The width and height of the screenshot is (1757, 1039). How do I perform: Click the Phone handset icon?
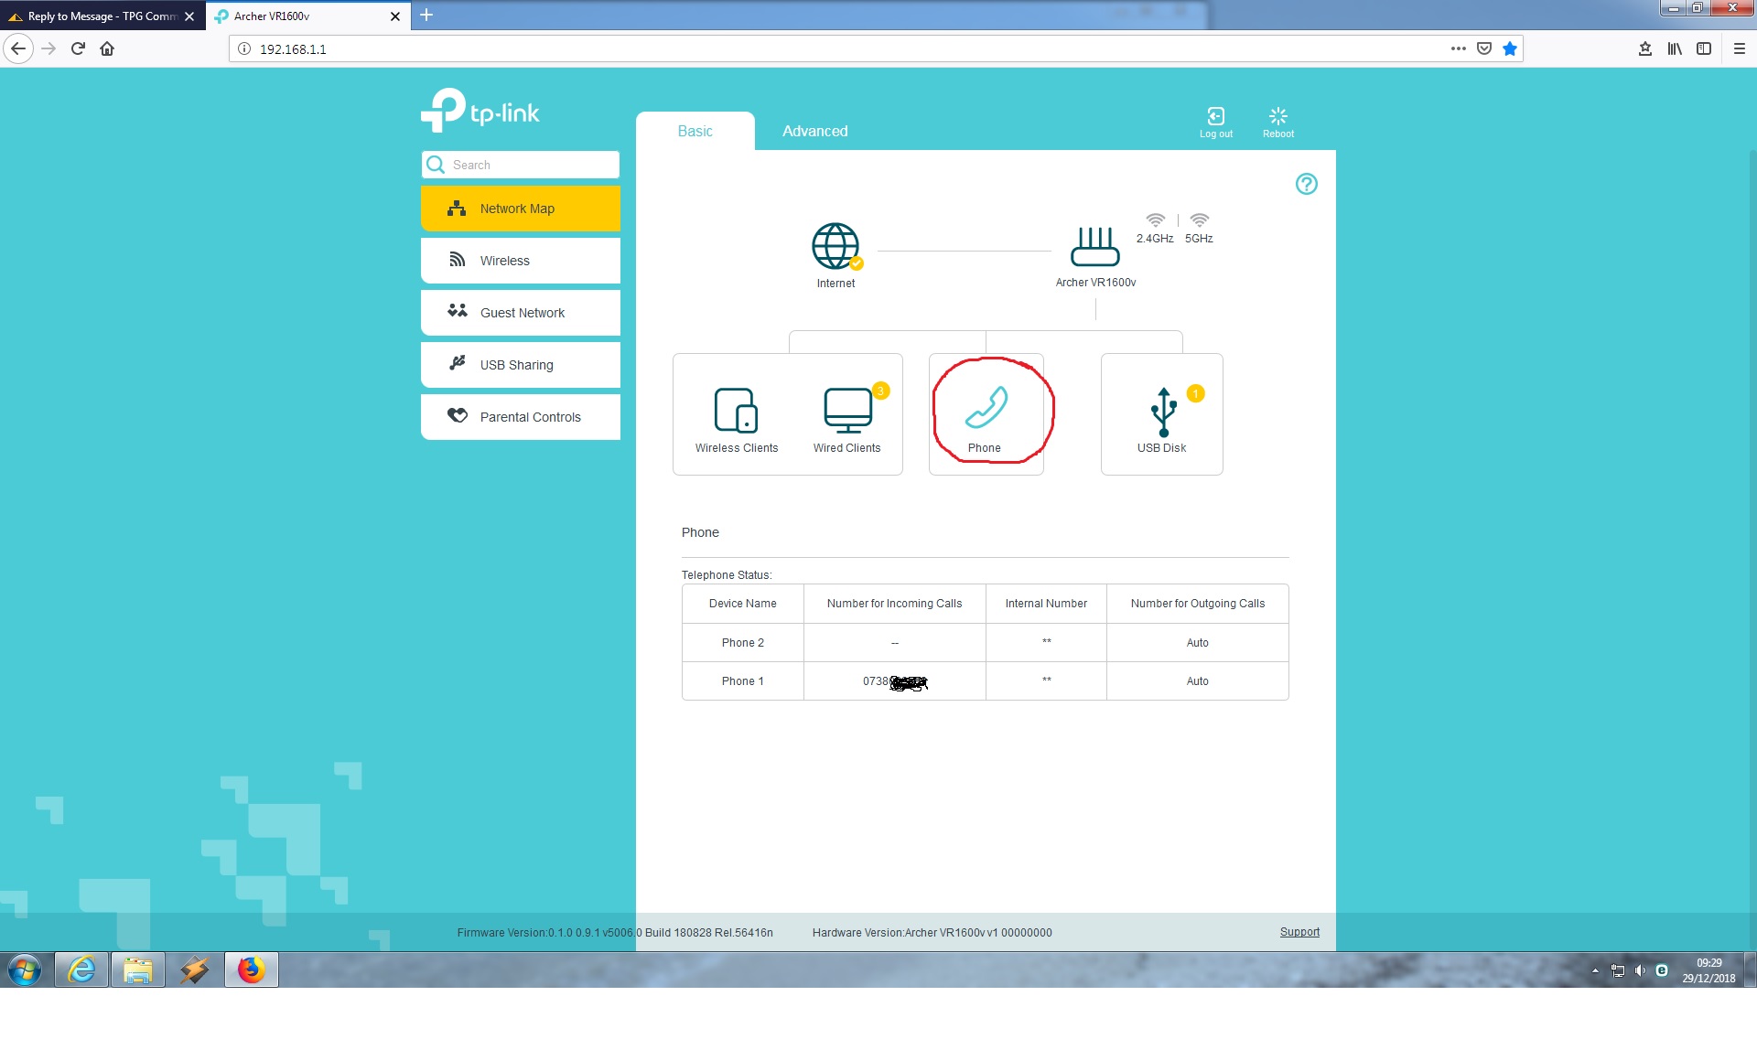coord(986,408)
